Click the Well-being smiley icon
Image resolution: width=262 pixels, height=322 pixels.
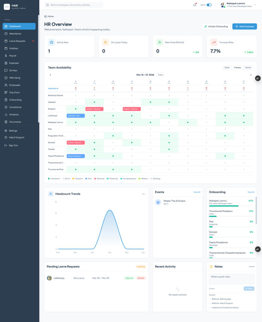(x=6, y=78)
